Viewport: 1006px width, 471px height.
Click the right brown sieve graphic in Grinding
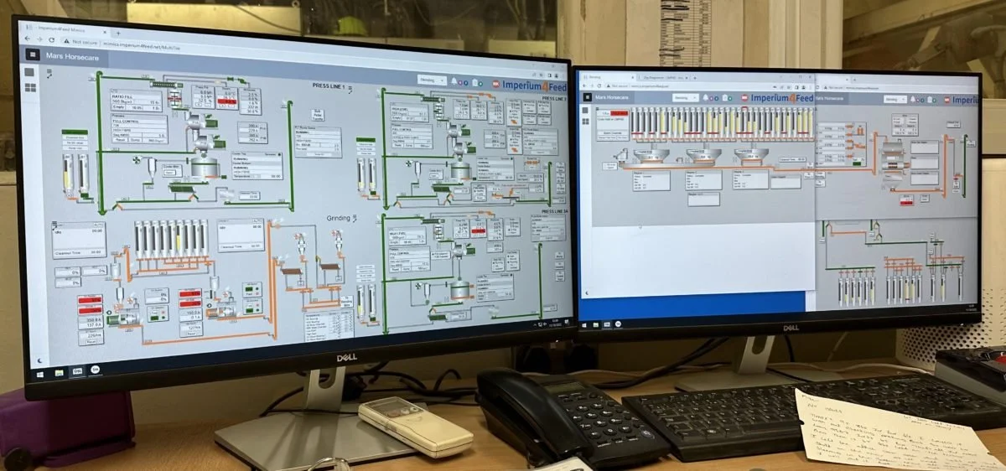pos(329,267)
